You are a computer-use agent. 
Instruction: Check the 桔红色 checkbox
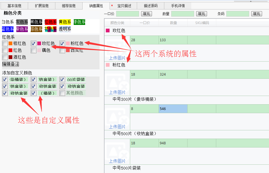[x=5, y=44]
